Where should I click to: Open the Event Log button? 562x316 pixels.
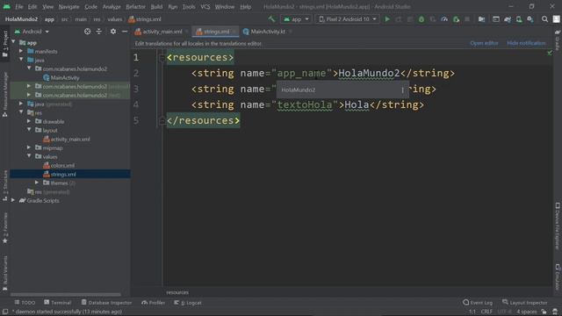[x=478, y=303]
